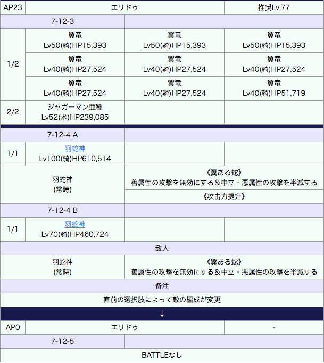
Task: Select the ジャガーマン亜種 enemy cell
Action: point(74,112)
